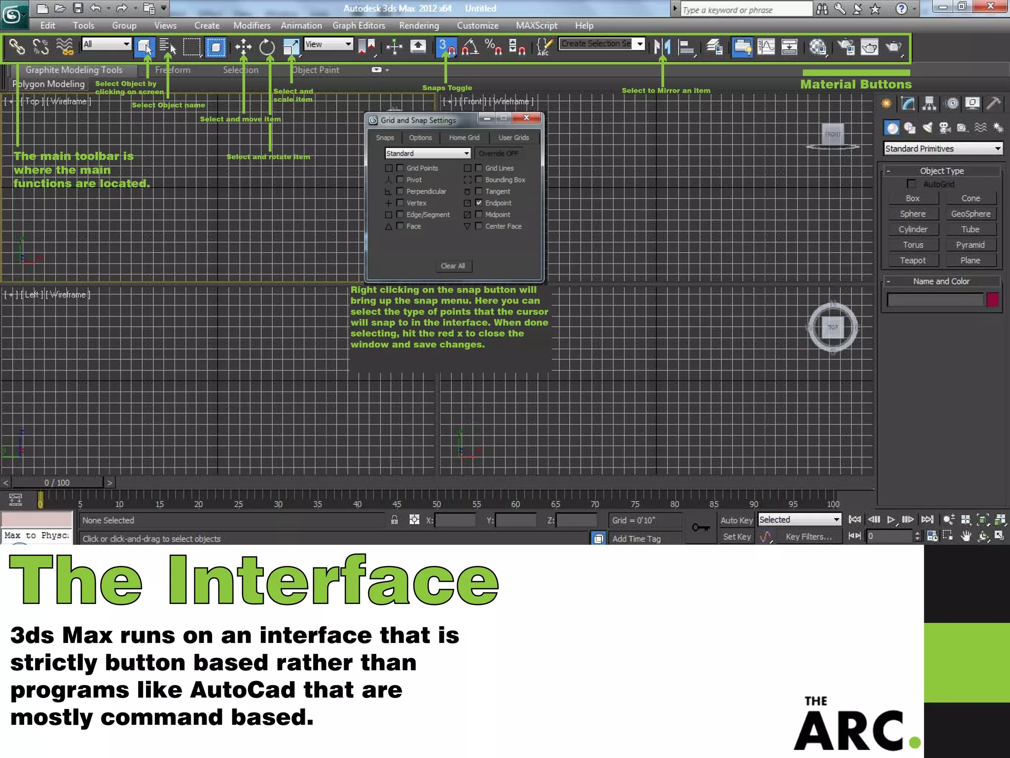Open Key Filters dialog
1010x758 pixels.
coord(809,537)
